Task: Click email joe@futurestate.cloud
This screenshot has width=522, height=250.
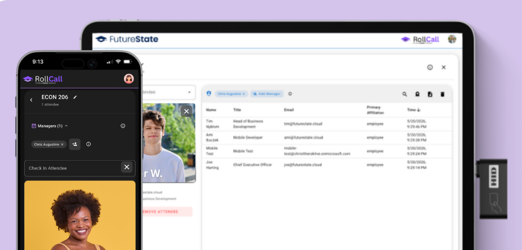Action: point(303,165)
